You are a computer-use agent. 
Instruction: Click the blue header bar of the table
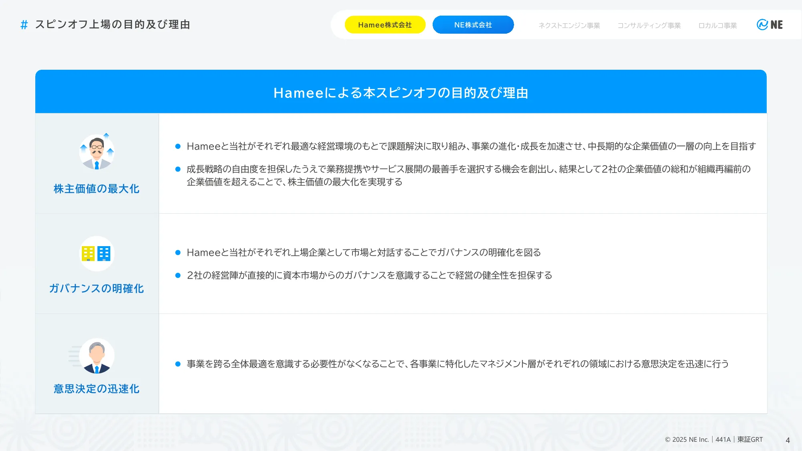point(401,92)
